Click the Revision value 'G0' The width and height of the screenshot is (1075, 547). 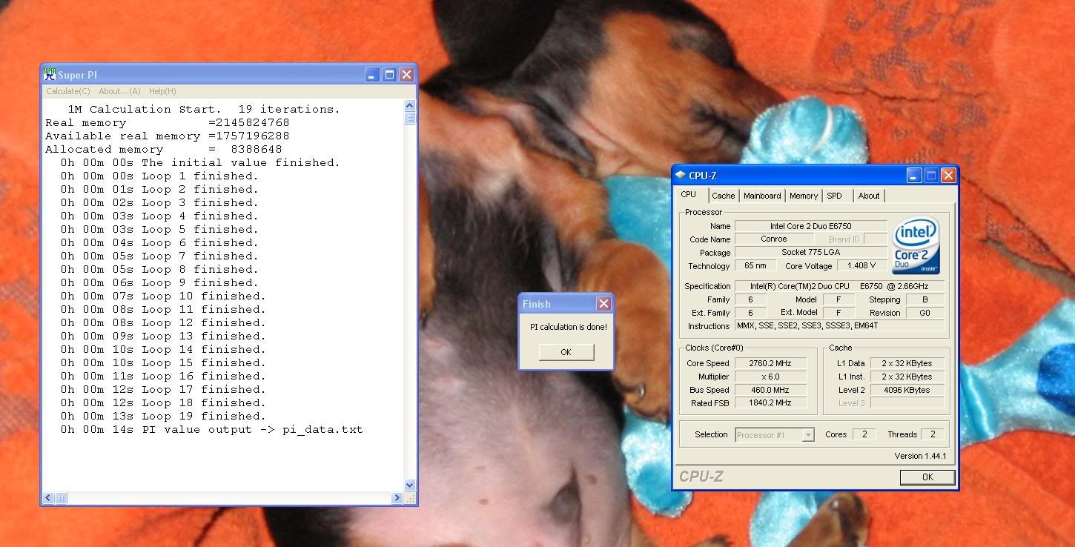click(x=925, y=313)
